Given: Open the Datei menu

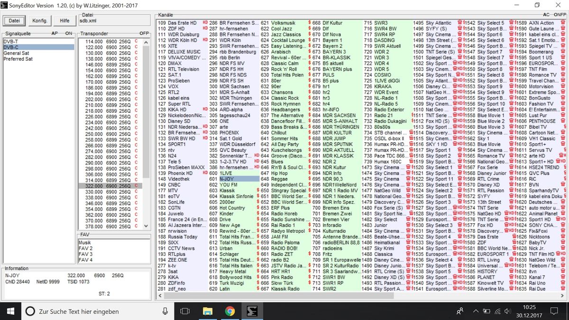Looking at the screenshot, I should click(14, 21).
